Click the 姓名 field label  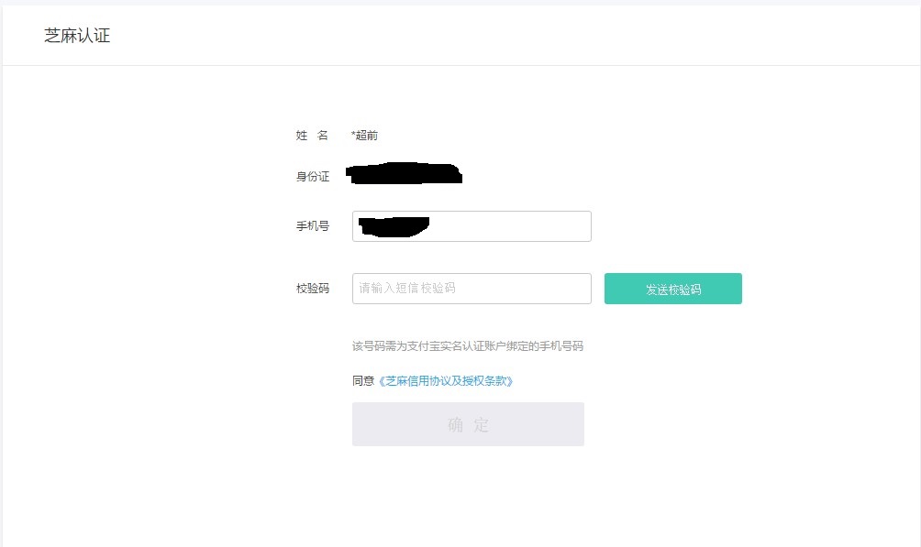[312, 136]
